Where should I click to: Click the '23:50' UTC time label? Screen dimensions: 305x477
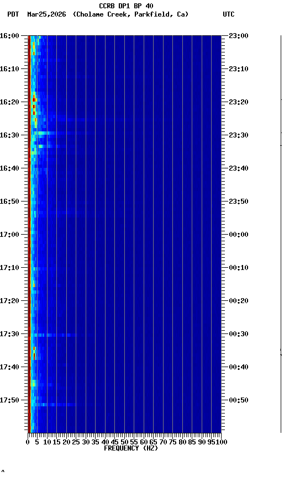tap(239, 202)
